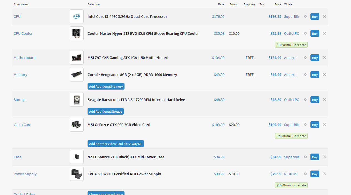Open settings gear for the Motherboard row

(x=305, y=58)
